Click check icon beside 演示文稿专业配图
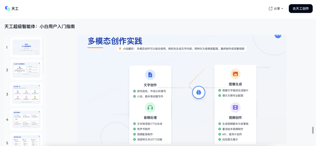The image size is (316, 146). [220, 95]
